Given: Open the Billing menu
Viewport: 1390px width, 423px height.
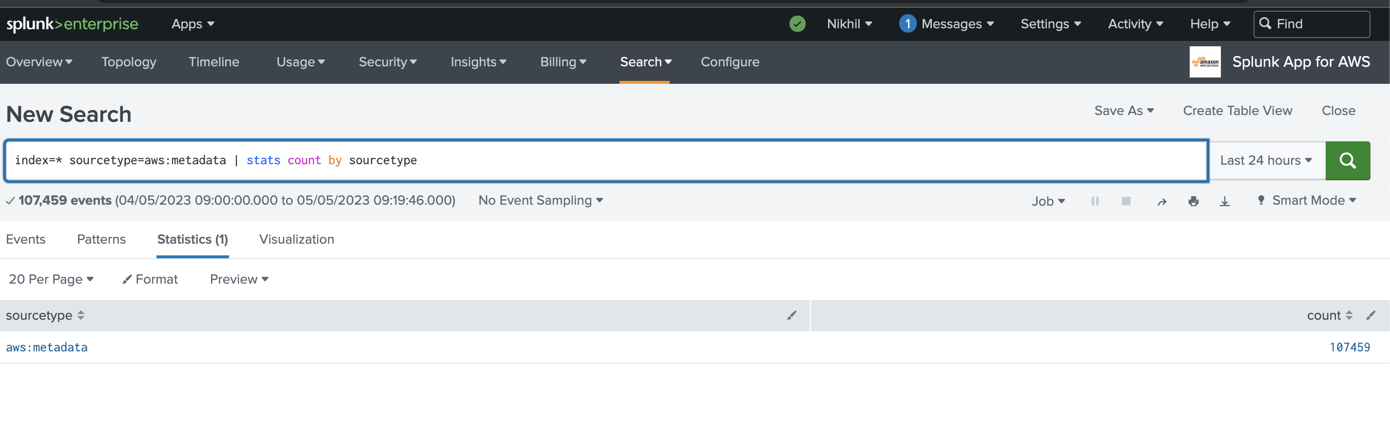Looking at the screenshot, I should click(563, 62).
